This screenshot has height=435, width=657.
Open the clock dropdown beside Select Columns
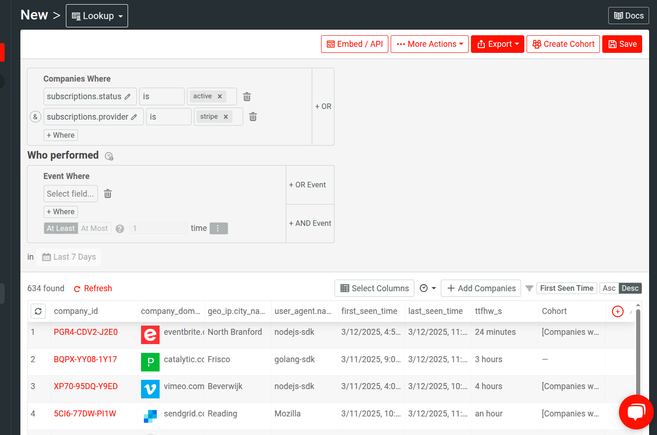click(x=428, y=288)
